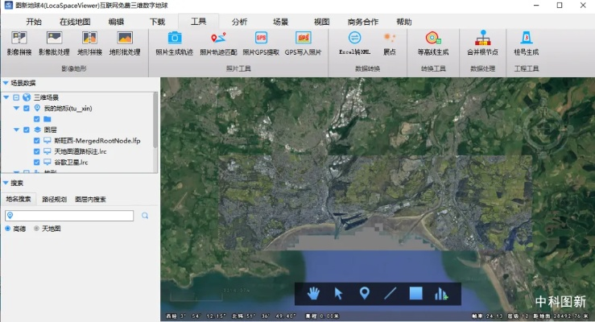Collapse the 图层 tree node
Screen dimensions: 595x322
[x=17, y=129]
